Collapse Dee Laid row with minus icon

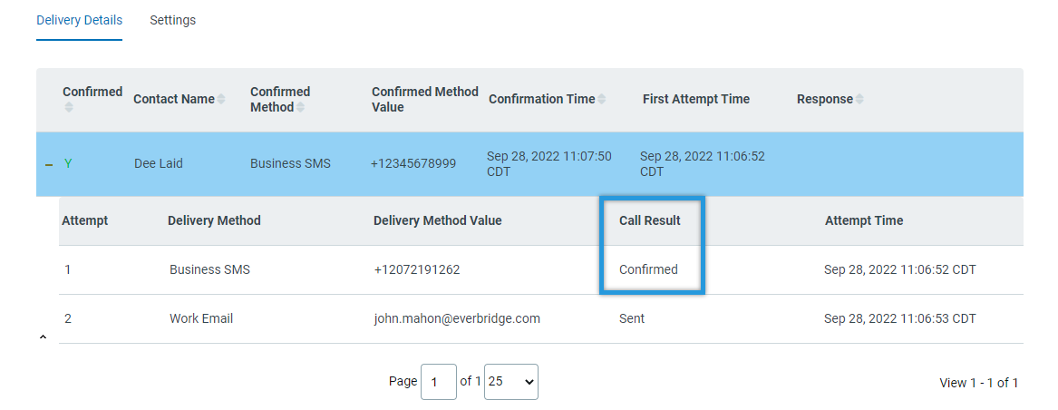49,164
